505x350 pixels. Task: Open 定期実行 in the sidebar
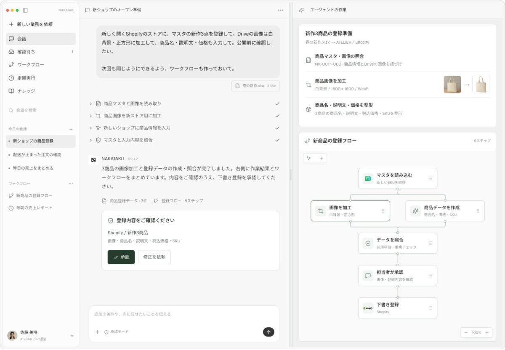(41, 78)
